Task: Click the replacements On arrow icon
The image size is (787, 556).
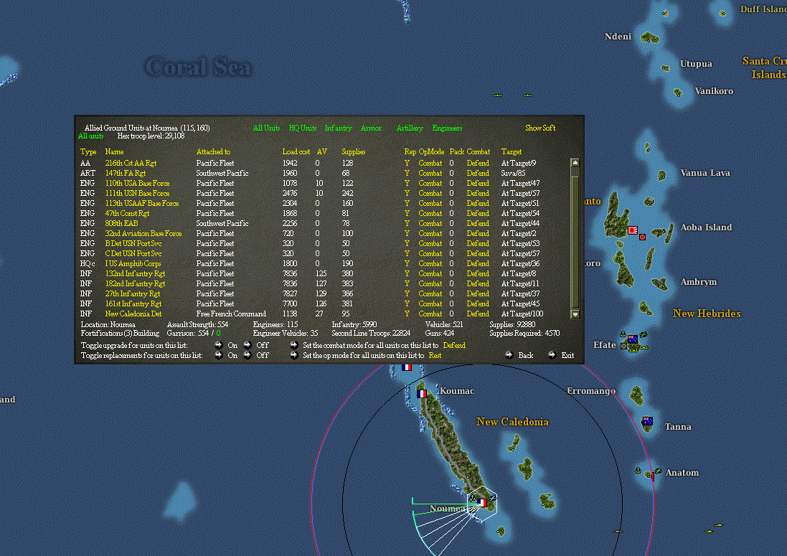Action: click(x=218, y=355)
